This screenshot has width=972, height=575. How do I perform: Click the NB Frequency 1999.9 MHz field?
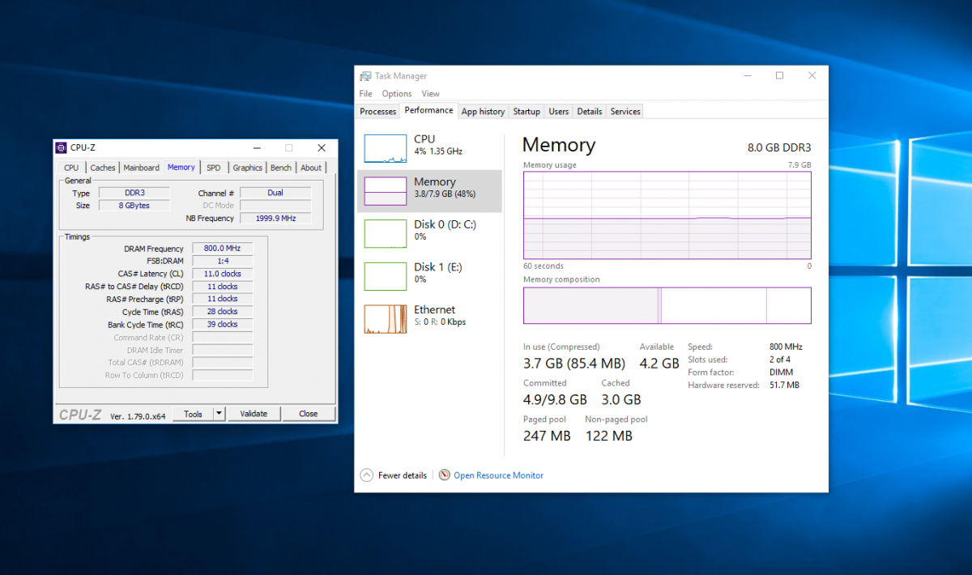pos(275,218)
